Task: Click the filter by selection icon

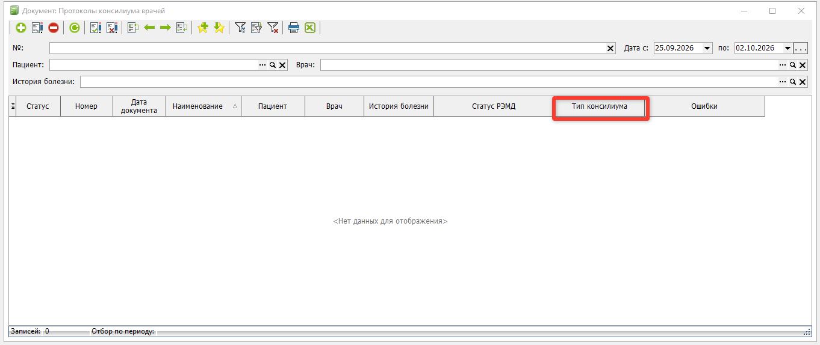Action: click(x=256, y=28)
